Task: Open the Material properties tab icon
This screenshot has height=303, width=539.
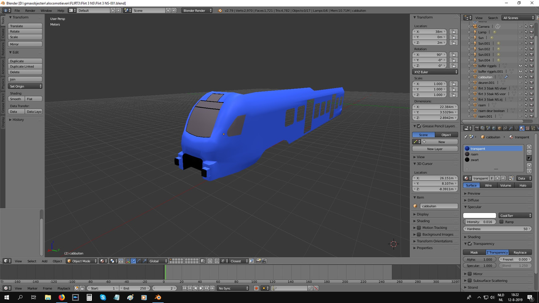Action: click(522, 128)
